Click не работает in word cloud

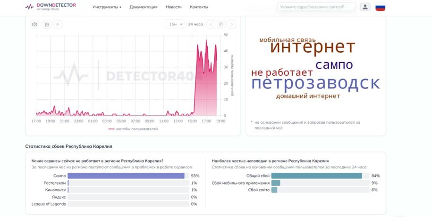[x=282, y=73]
